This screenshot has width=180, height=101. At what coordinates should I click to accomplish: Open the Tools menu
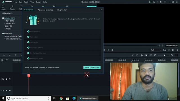click(26, 2)
